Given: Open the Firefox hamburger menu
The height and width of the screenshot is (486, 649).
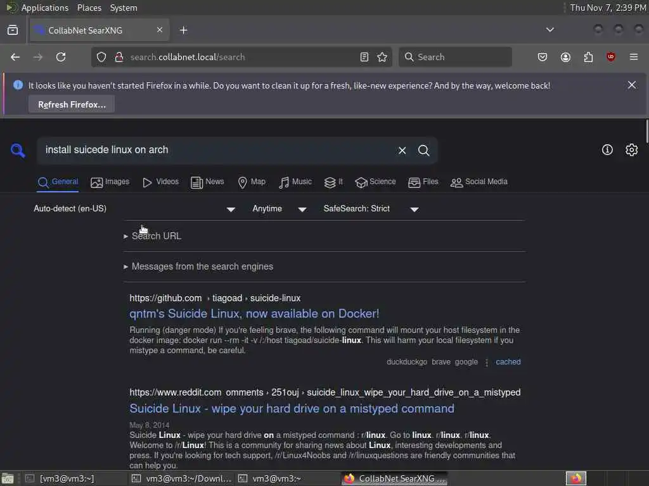Looking at the screenshot, I should [x=634, y=57].
